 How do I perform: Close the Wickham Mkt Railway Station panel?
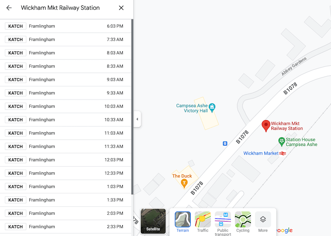pyautogui.click(x=121, y=8)
